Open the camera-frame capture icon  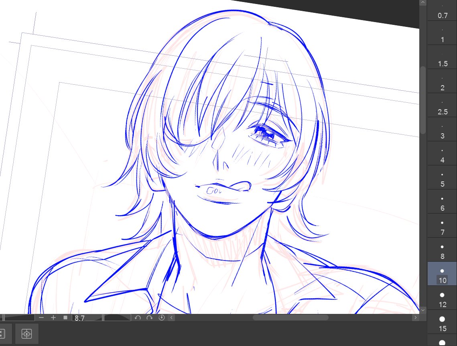[26, 334]
